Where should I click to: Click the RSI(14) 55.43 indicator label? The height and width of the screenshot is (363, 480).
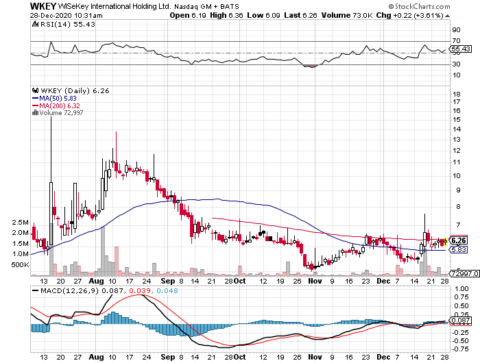pos(68,24)
